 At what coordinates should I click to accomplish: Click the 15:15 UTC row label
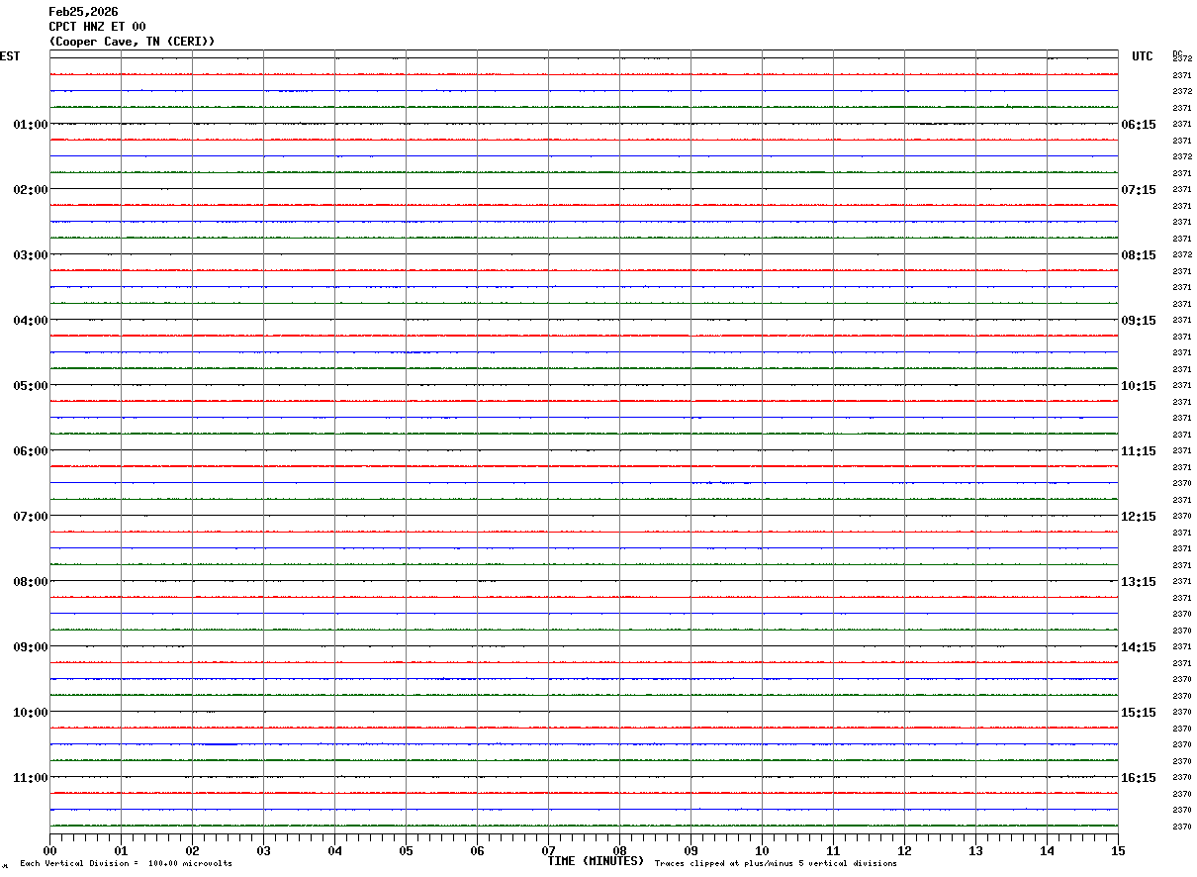(1139, 713)
